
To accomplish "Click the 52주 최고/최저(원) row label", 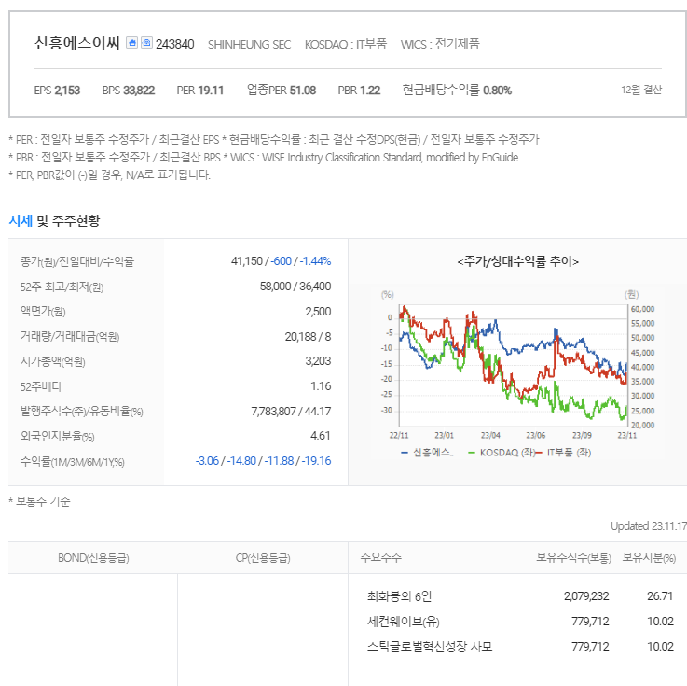I will click(62, 287).
